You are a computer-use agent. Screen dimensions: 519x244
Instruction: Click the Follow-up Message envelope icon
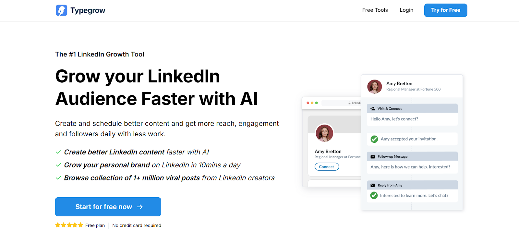[373, 157]
